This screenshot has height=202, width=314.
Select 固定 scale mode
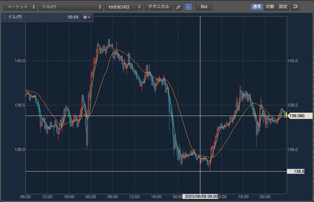tap(283, 7)
